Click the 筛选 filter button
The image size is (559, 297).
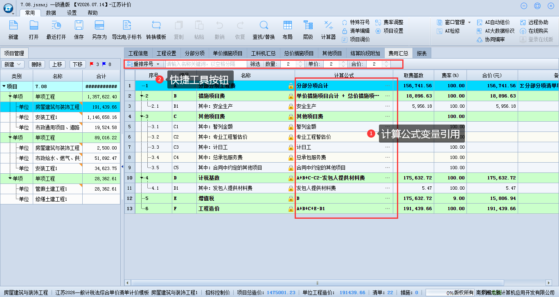pyautogui.click(x=255, y=64)
